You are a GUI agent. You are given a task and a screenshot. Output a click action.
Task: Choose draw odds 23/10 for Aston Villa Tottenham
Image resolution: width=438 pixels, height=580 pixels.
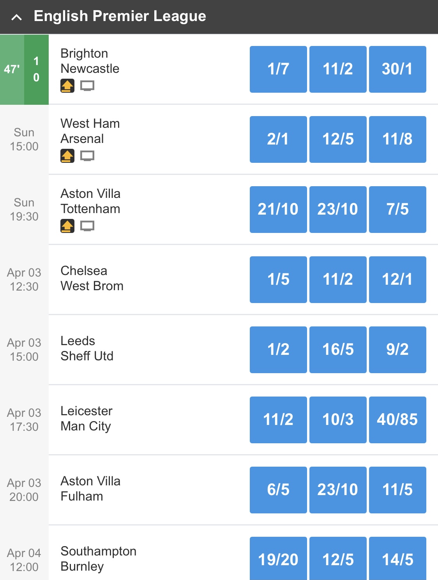338,210
